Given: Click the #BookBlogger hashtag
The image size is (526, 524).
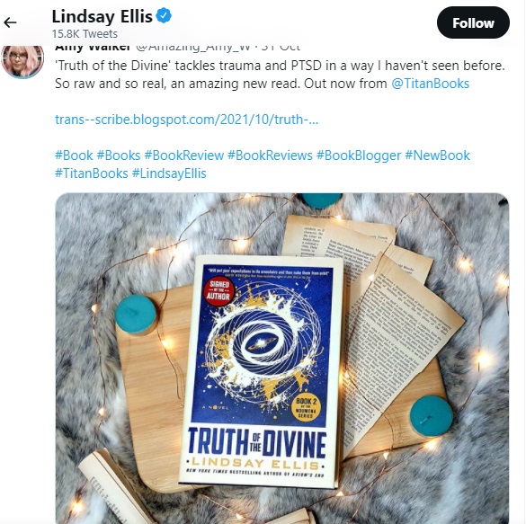Looking at the screenshot, I should pos(359,155).
